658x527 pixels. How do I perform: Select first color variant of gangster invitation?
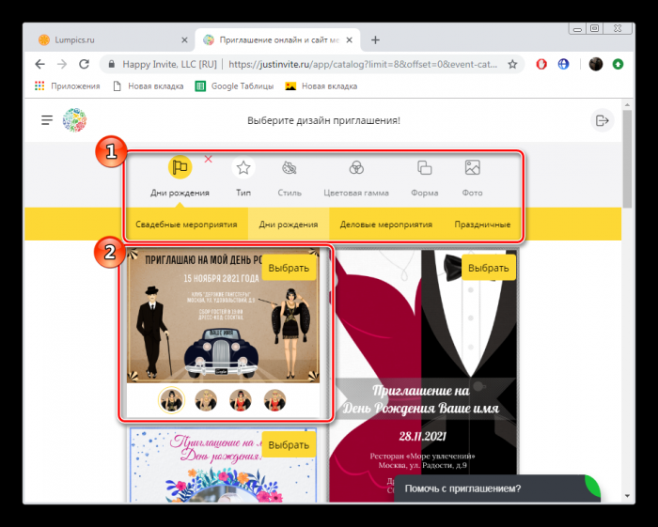click(171, 400)
